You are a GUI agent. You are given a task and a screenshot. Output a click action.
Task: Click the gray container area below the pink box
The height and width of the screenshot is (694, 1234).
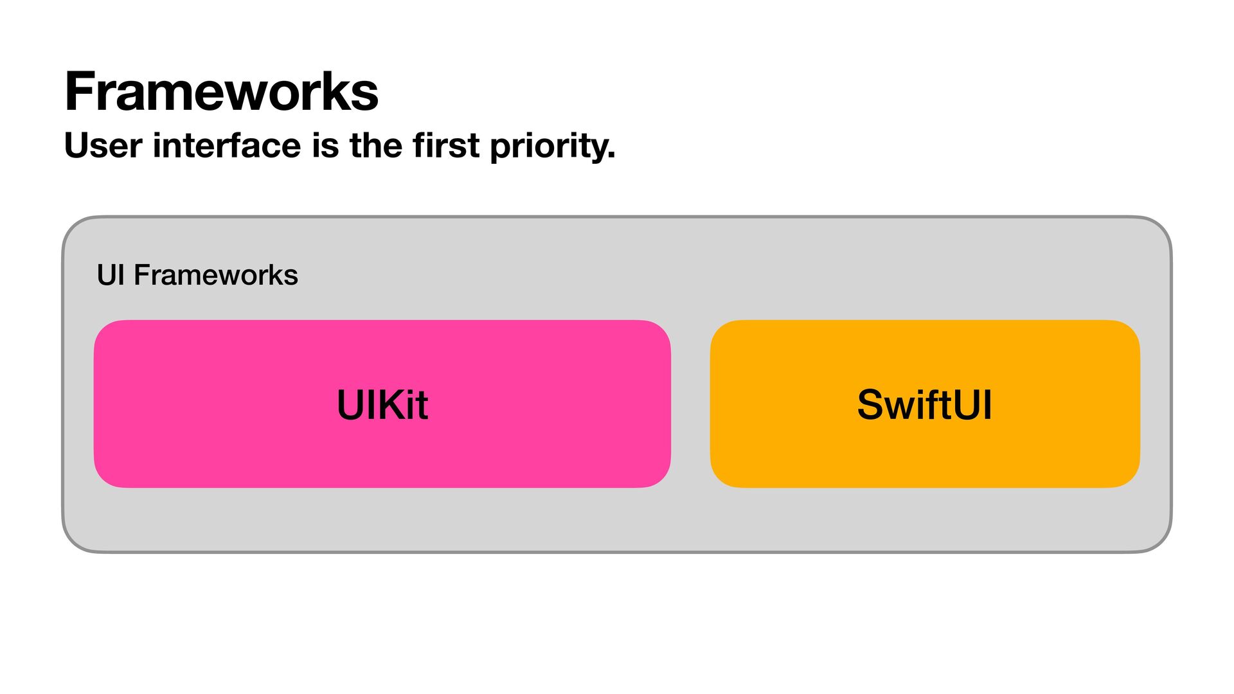pyautogui.click(x=382, y=519)
